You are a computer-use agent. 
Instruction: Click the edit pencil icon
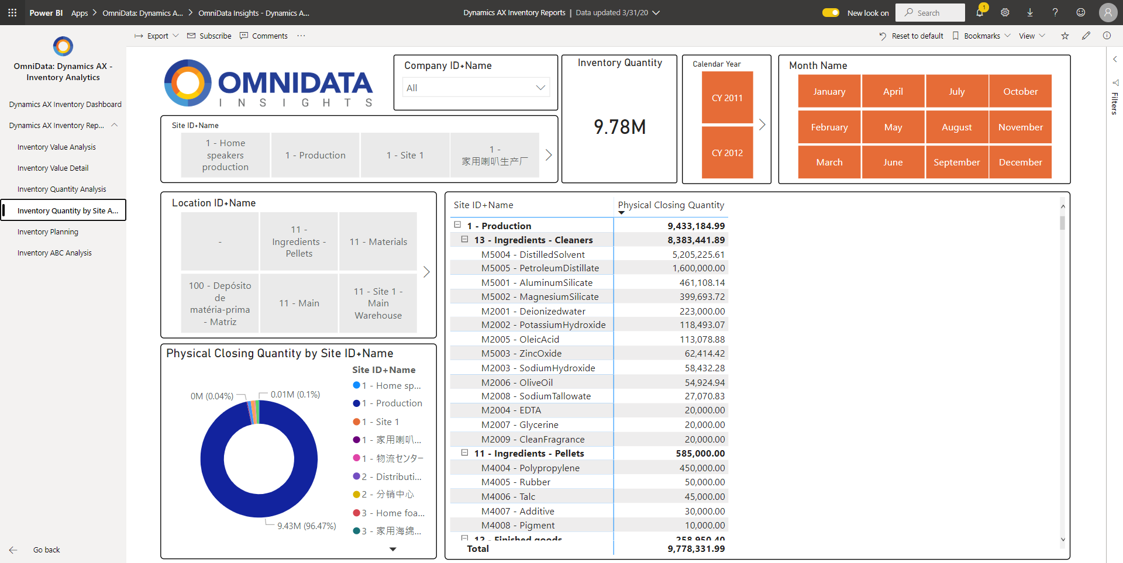[1086, 36]
